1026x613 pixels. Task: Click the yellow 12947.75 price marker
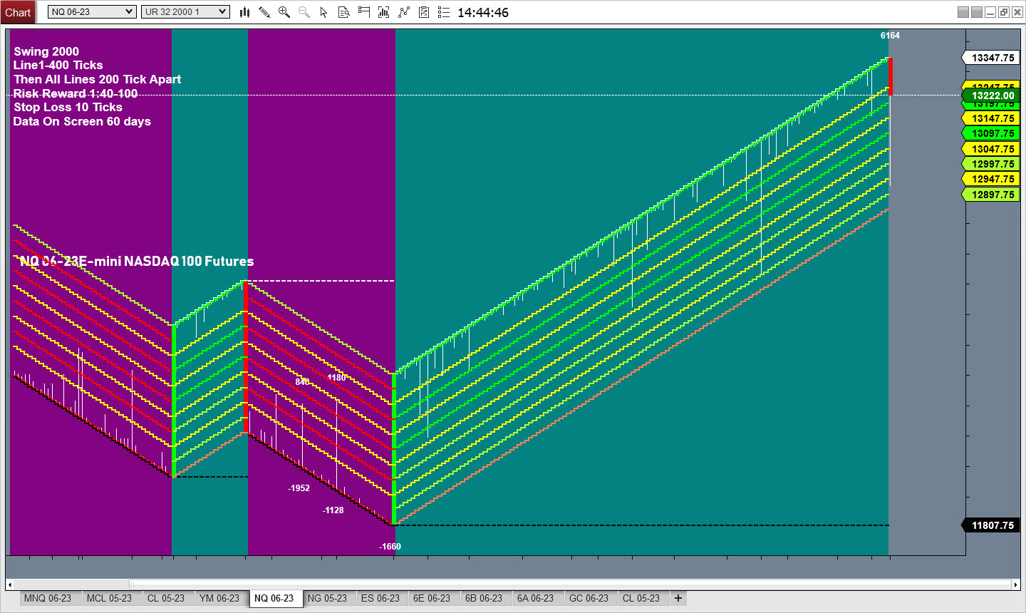992,179
